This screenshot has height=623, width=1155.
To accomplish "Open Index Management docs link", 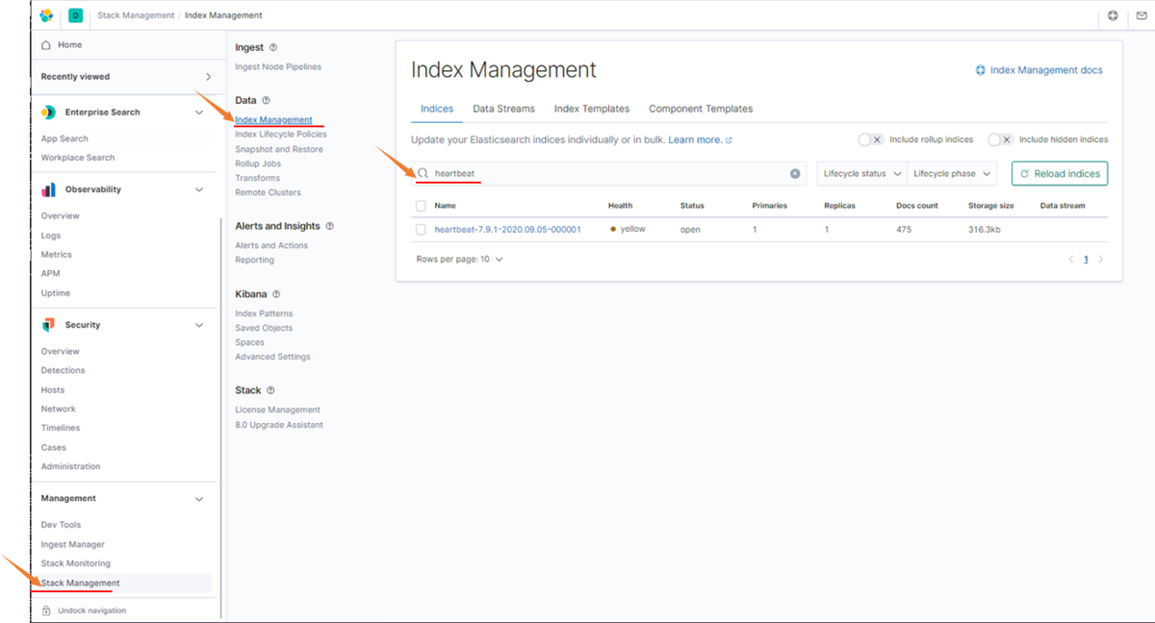I will tap(1039, 70).
